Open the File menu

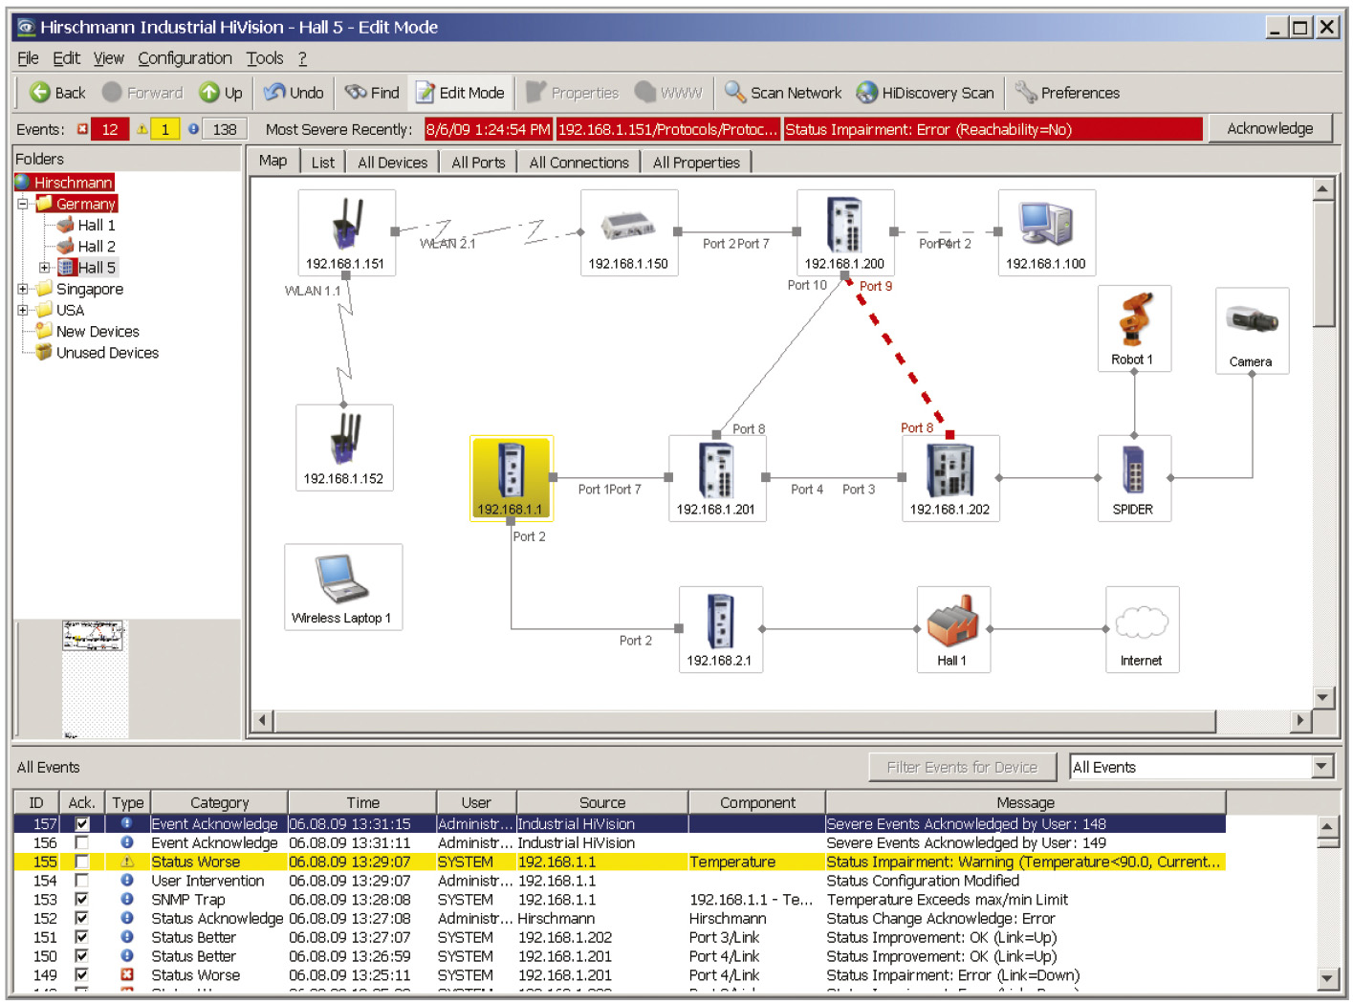(x=28, y=58)
